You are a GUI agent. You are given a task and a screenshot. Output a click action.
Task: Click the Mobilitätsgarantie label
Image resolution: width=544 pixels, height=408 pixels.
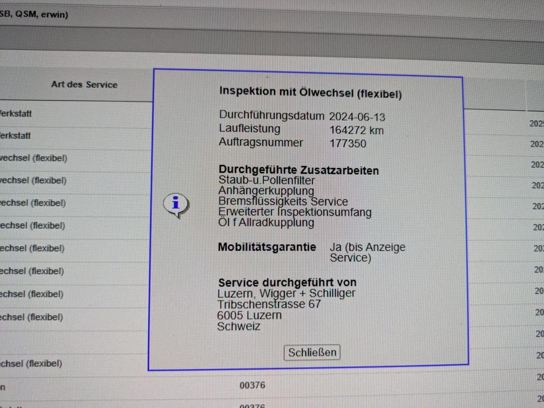[x=267, y=247]
